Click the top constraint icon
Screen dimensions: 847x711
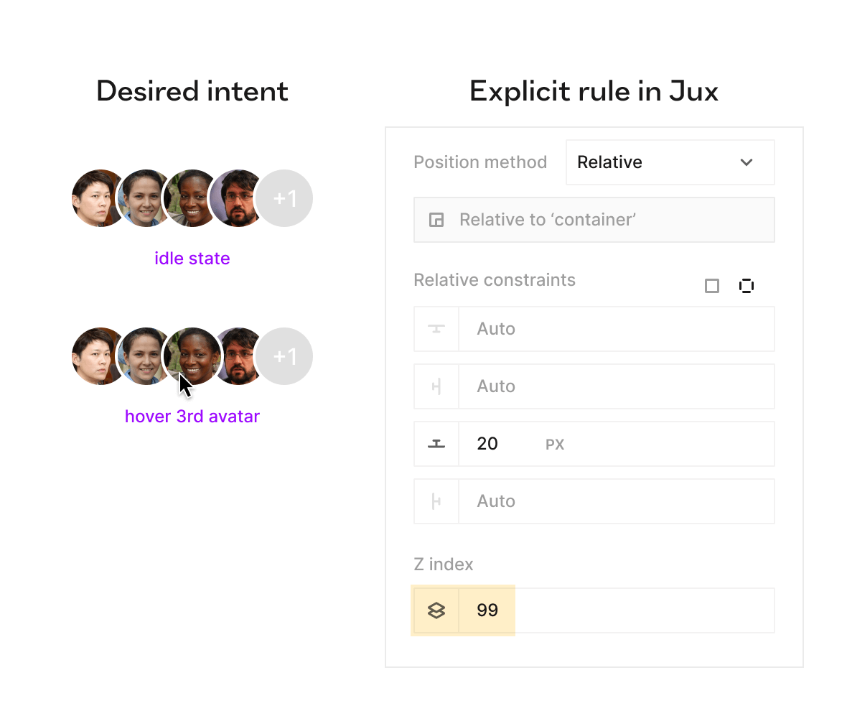click(436, 329)
